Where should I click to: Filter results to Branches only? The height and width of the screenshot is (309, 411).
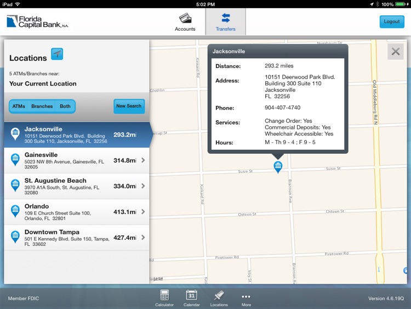pyautogui.click(x=42, y=106)
